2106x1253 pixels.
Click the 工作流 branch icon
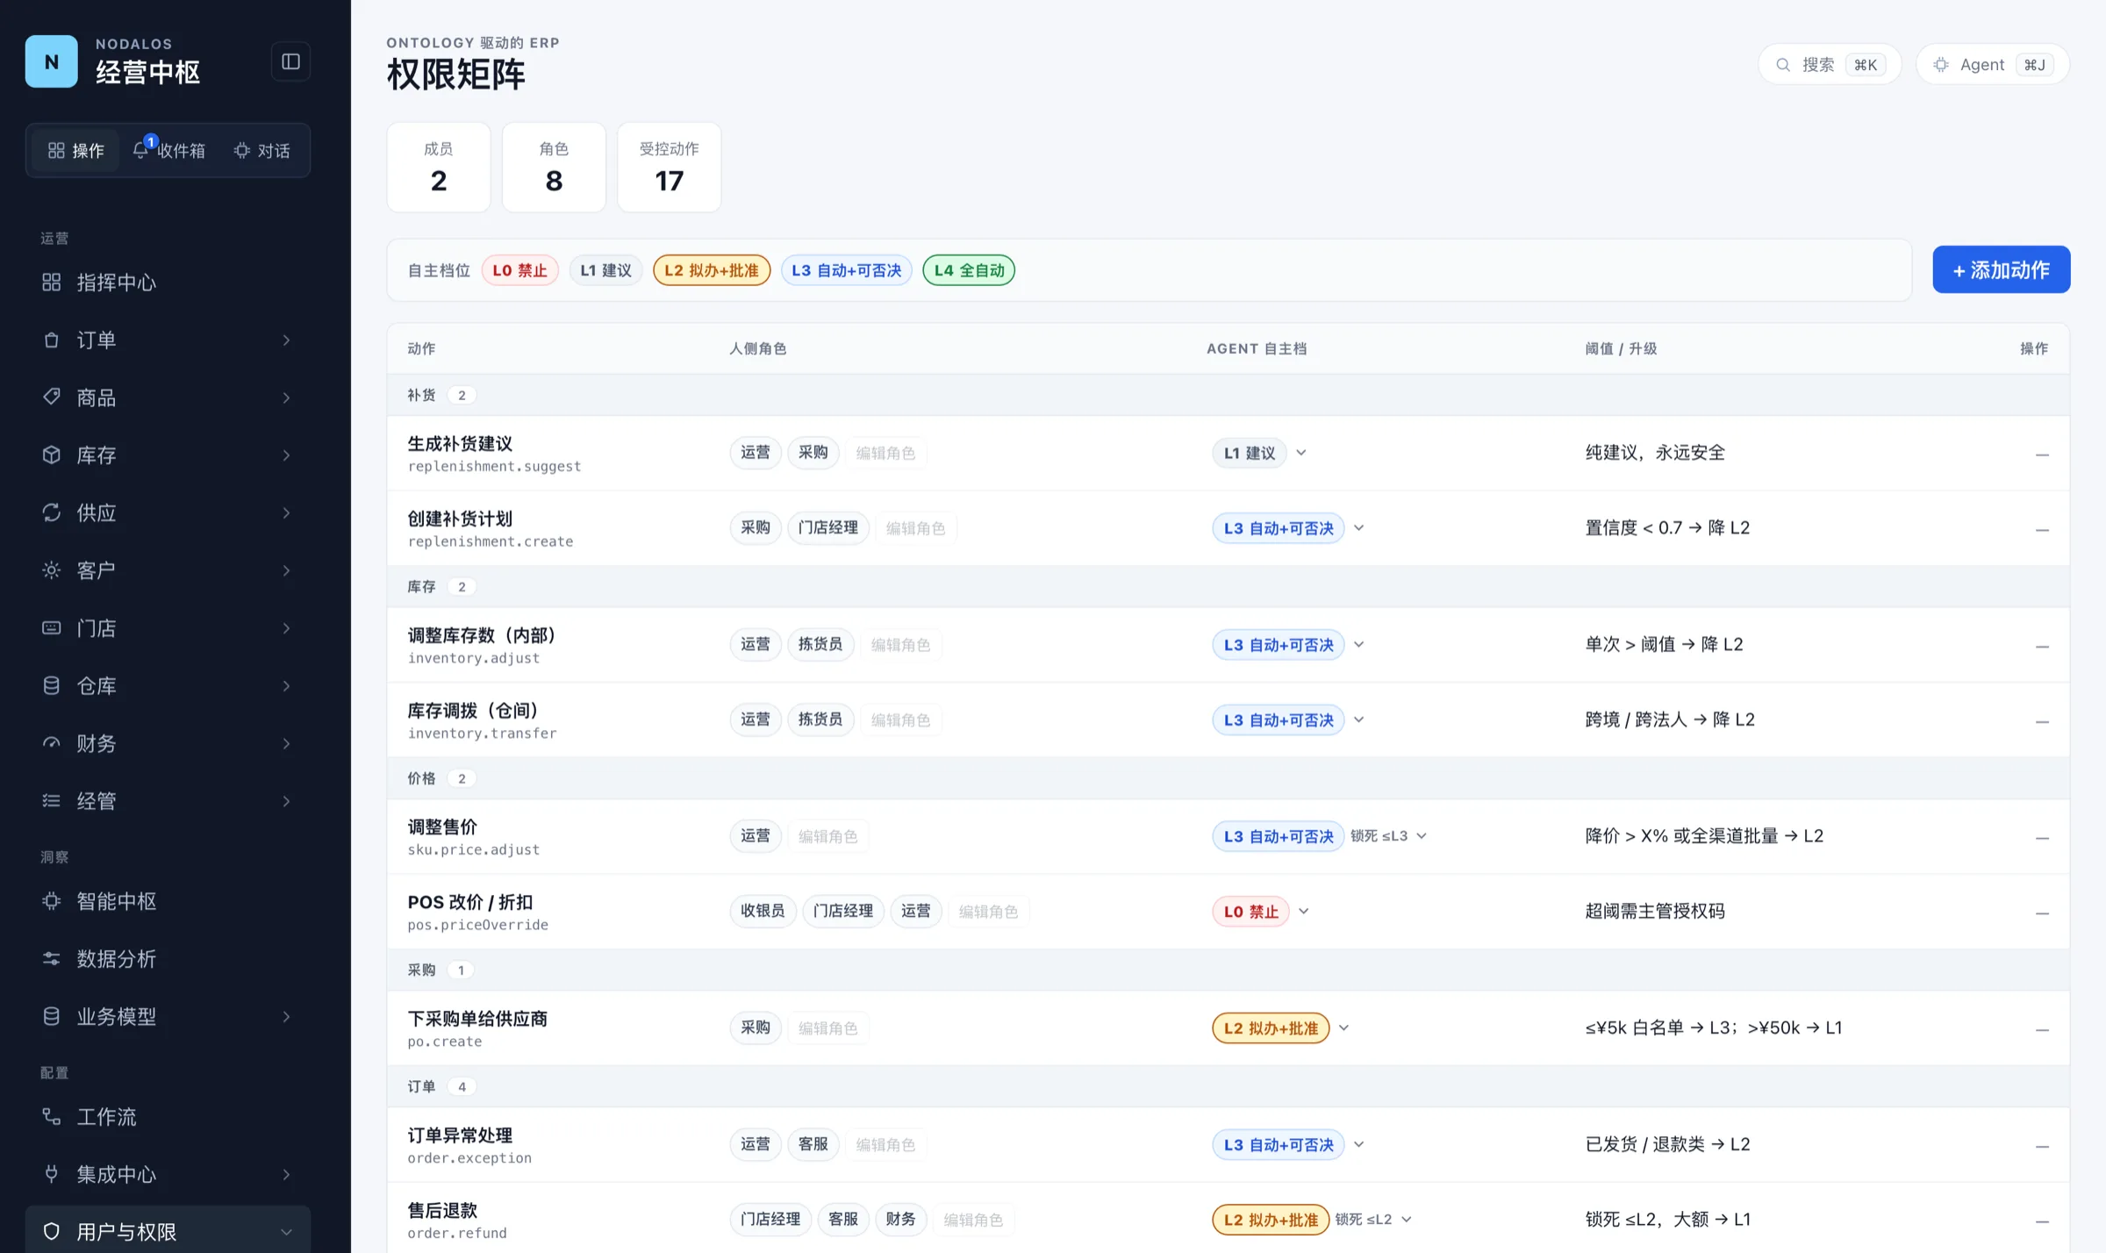52,1117
